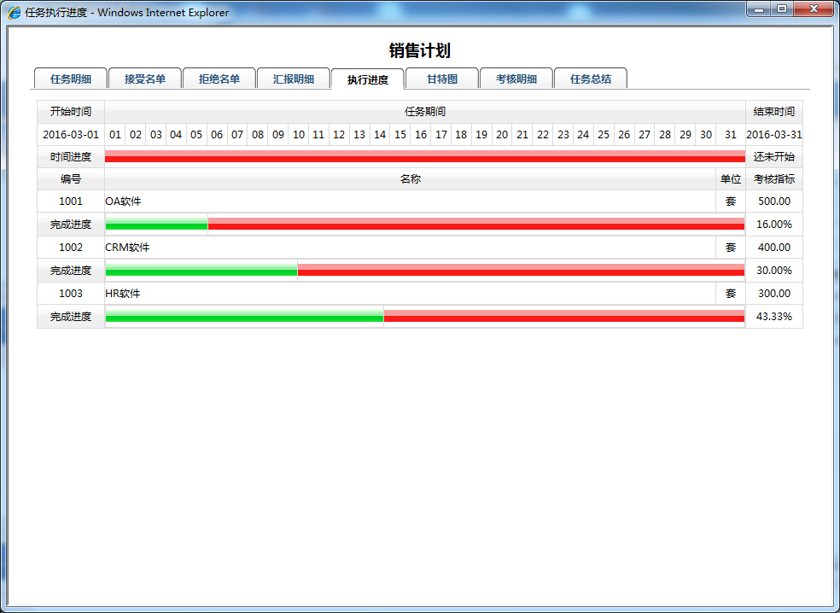Switch to the 考核明细 tab
840x613 pixels.
point(516,79)
